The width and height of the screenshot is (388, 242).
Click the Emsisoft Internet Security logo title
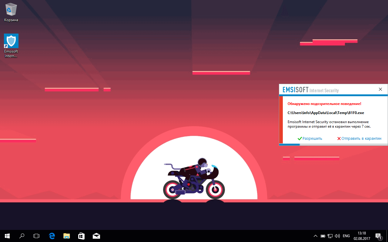[x=311, y=90]
